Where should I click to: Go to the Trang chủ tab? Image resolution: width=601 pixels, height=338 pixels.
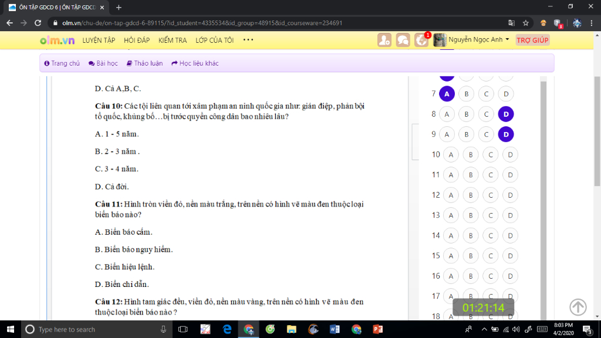(x=62, y=63)
